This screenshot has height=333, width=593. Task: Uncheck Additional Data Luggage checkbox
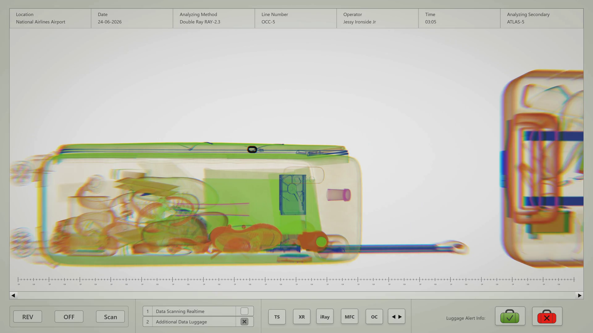[x=244, y=322]
